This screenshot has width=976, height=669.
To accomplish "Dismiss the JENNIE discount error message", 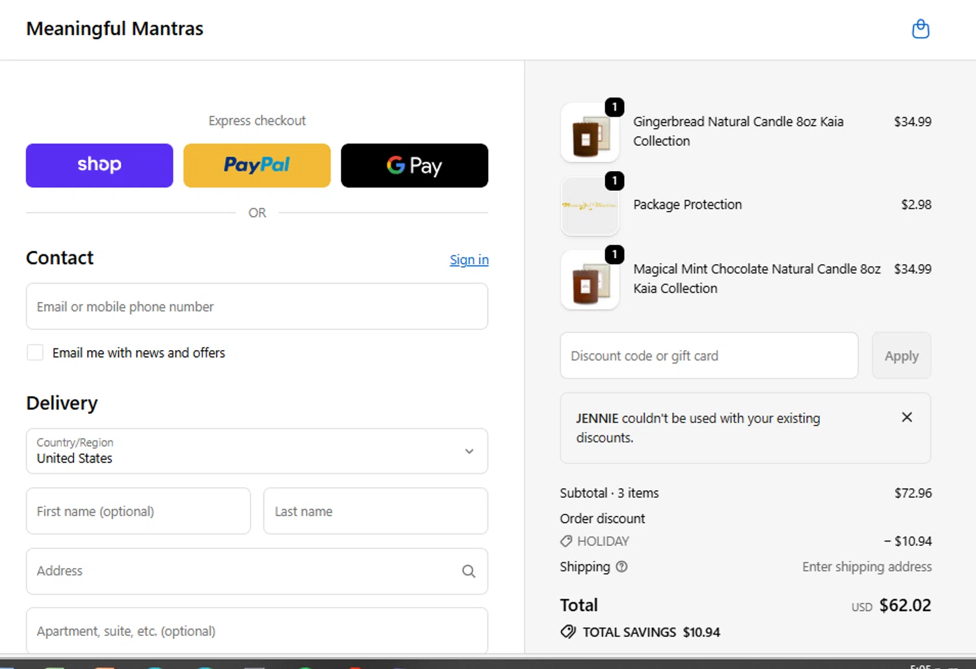I will 906,417.
